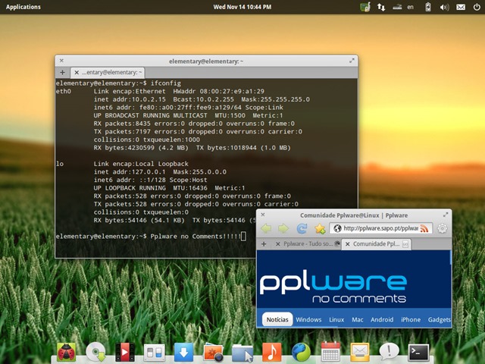The width and height of the screenshot is (485, 364).
Task: Open the Windows site section
Action: (308, 319)
